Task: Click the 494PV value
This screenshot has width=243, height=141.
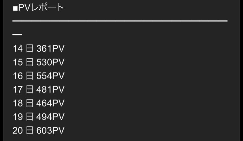Action: click(x=50, y=116)
